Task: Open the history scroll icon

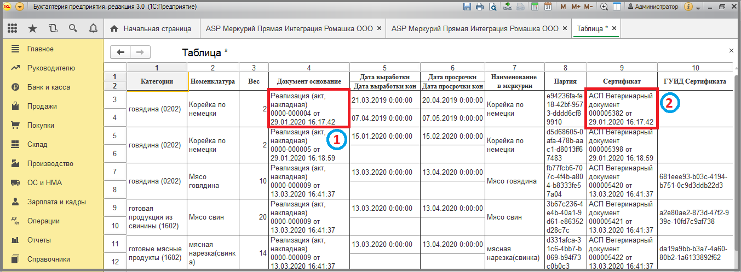Action: pyautogui.click(x=53, y=28)
